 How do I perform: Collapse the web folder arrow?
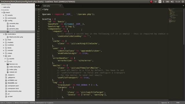4,56
